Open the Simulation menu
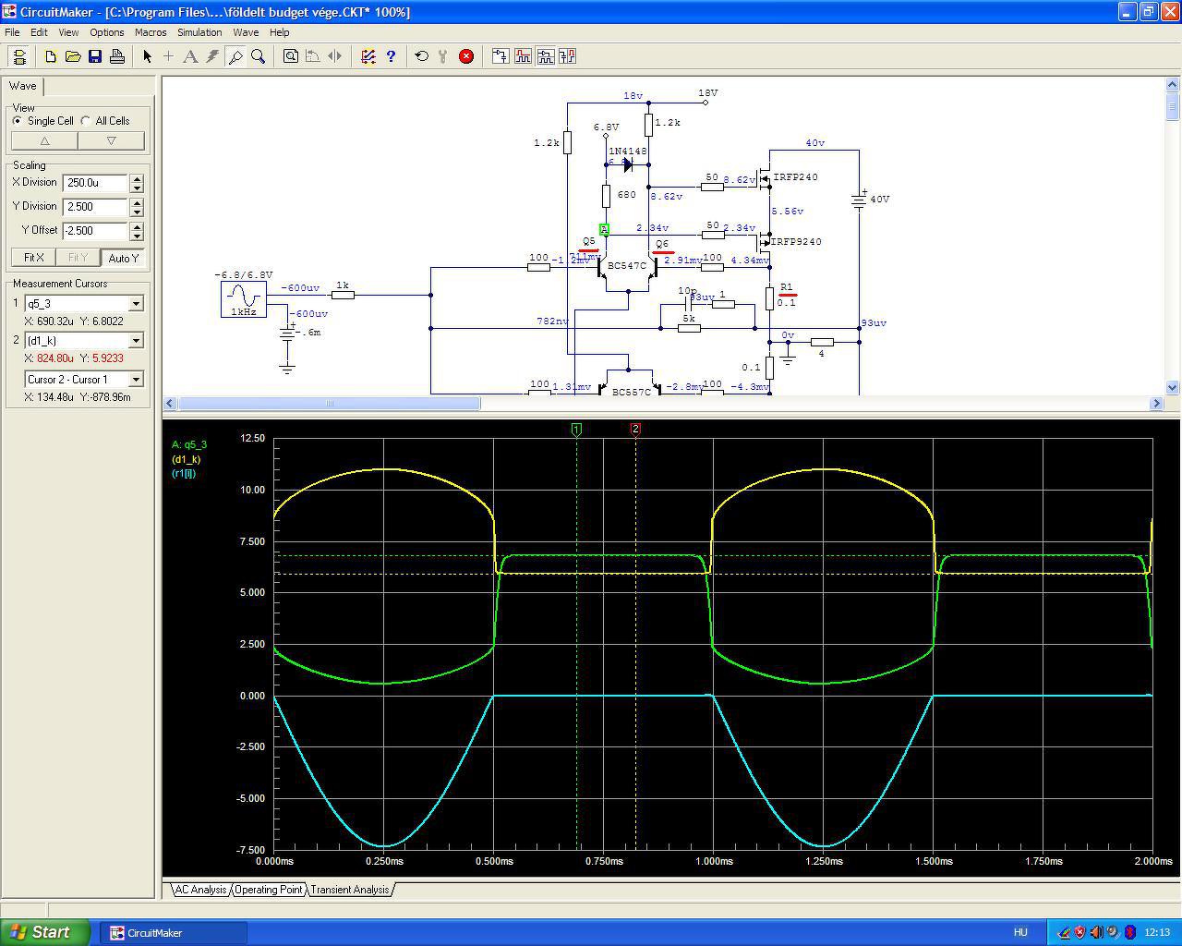1182x946 pixels. point(199,32)
